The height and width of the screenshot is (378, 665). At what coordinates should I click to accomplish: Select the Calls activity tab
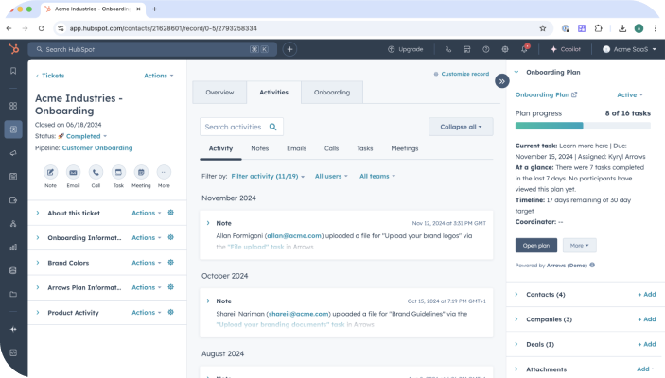(x=331, y=148)
